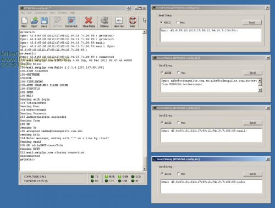275x208 pixels.
Task: Click the text field containing the email addresses string
Action: pos(210,85)
